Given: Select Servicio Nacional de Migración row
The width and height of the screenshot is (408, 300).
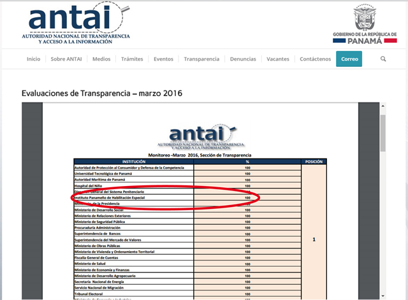Looking at the screenshot, I should click(187, 288).
